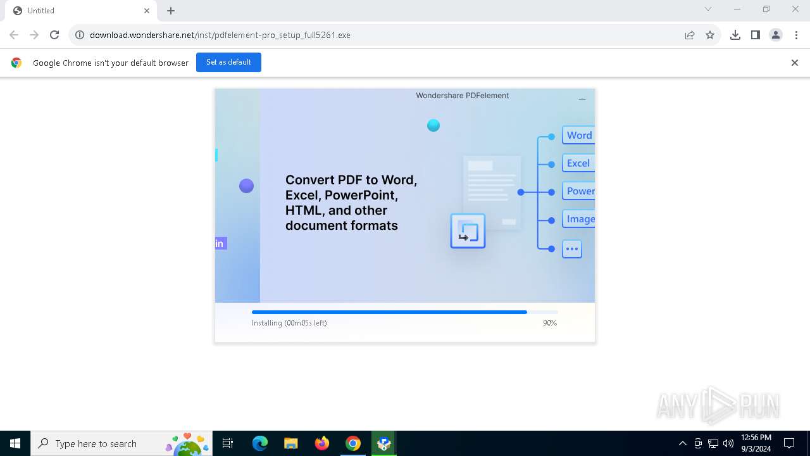Open the clock showing 12:56 PM
810x456 pixels.
click(x=756, y=443)
